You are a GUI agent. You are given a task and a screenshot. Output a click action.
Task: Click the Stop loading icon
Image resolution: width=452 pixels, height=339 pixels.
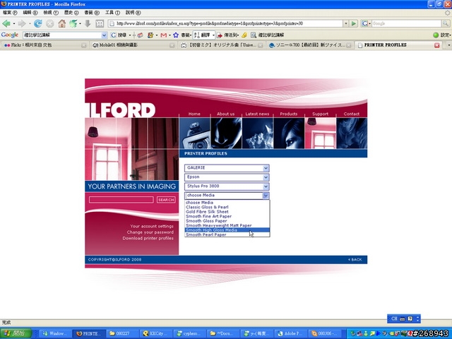[50, 23]
